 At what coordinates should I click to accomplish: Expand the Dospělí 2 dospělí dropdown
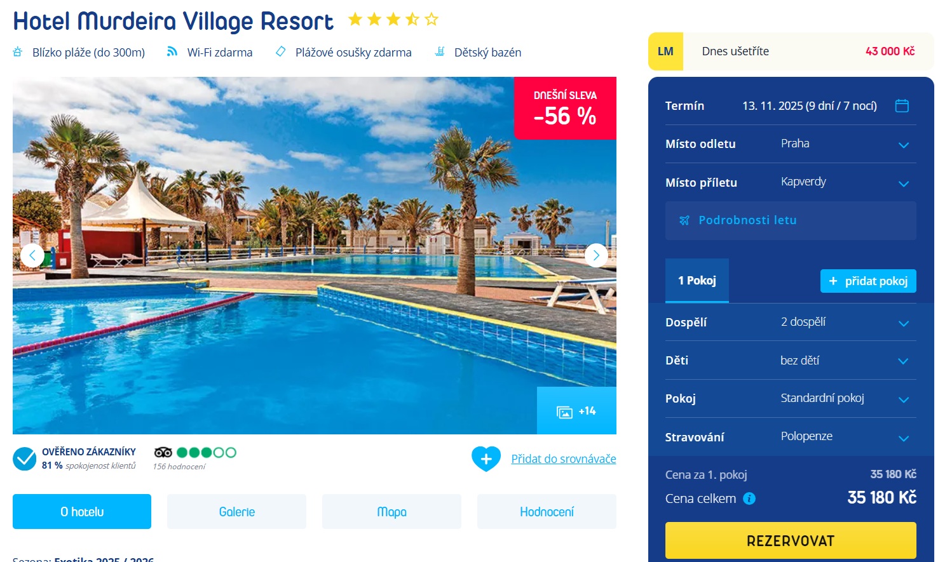(x=791, y=322)
